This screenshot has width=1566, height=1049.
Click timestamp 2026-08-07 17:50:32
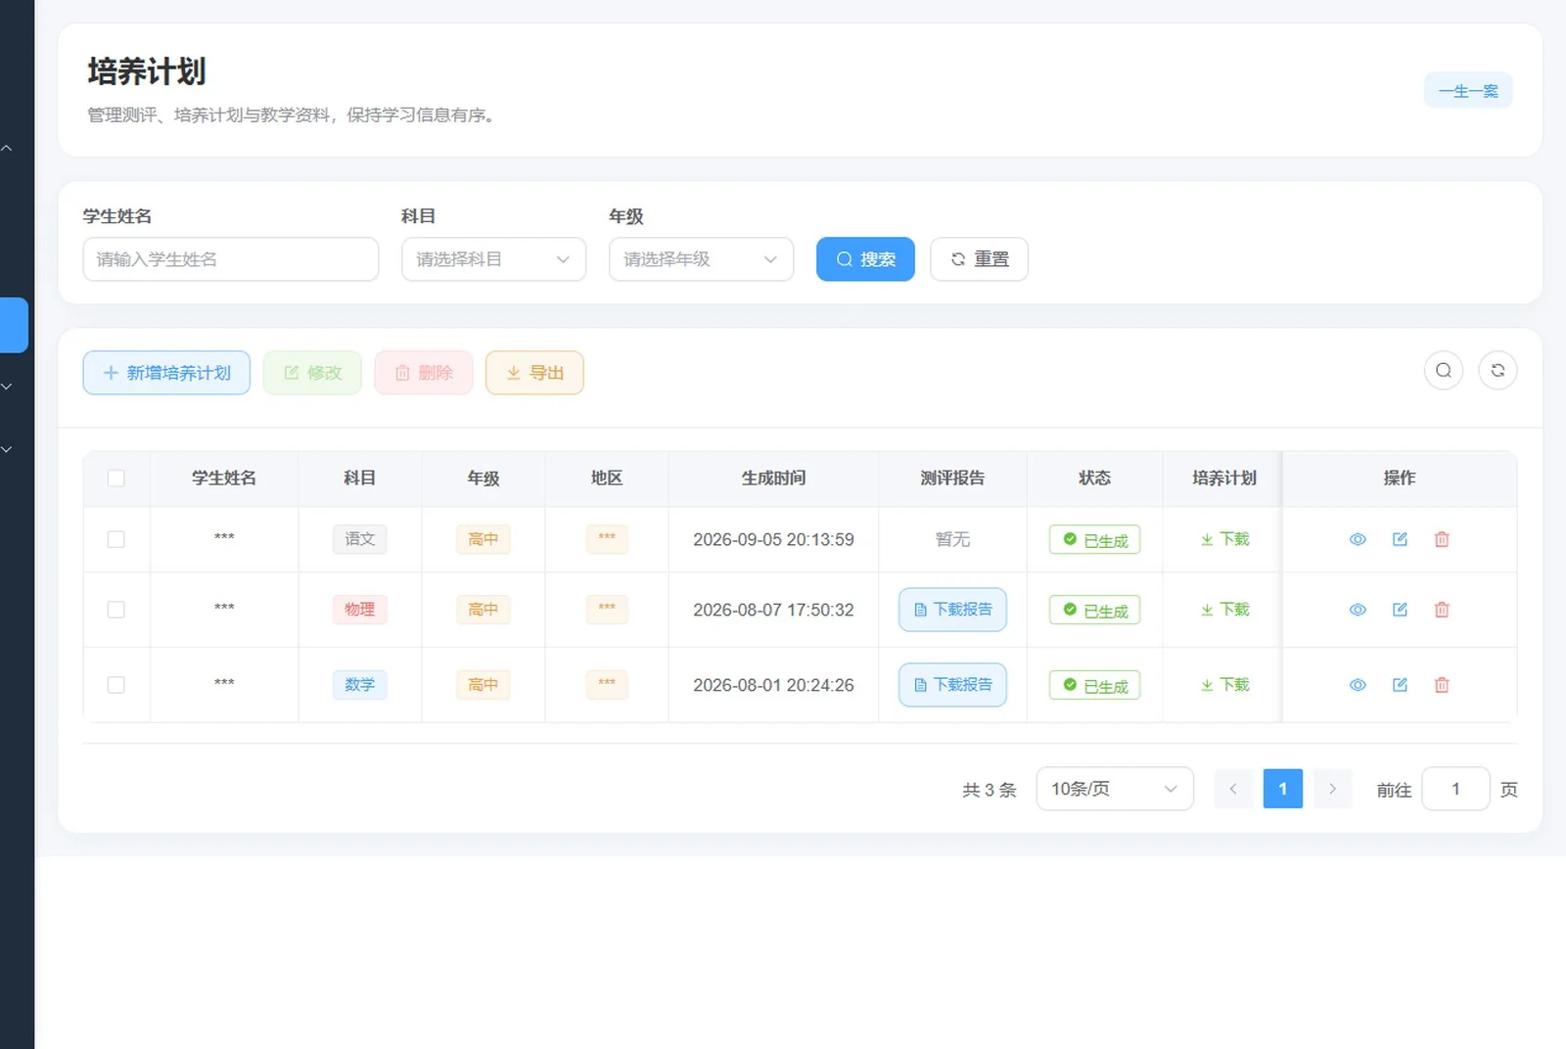click(773, 610)
